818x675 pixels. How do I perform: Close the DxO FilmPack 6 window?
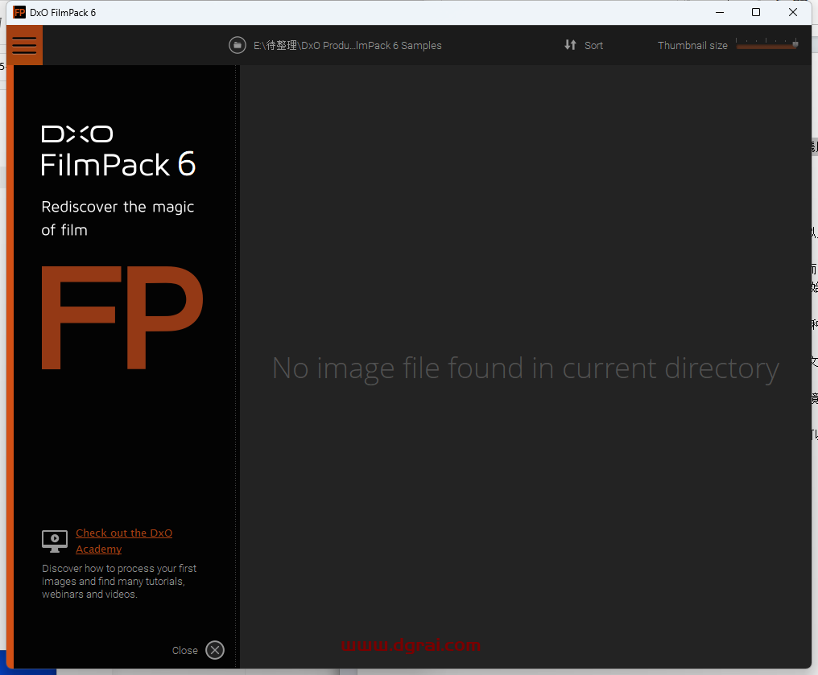point(793,13)
